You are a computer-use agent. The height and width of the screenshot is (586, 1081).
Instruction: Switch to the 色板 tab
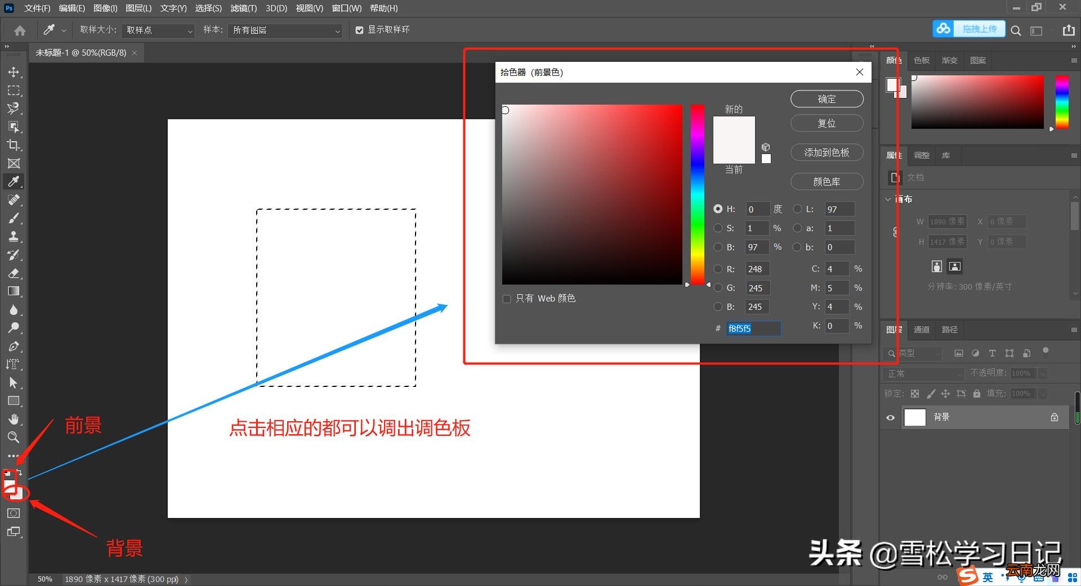click(x=922, y=60)
